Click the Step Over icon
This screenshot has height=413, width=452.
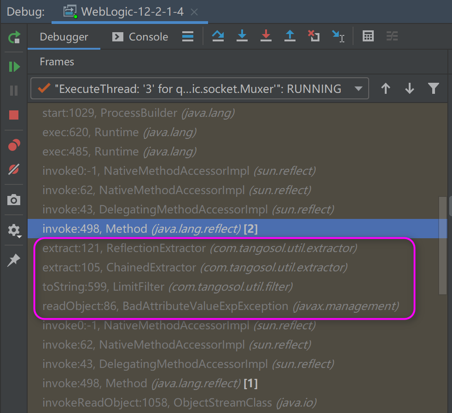click(218, 36)
